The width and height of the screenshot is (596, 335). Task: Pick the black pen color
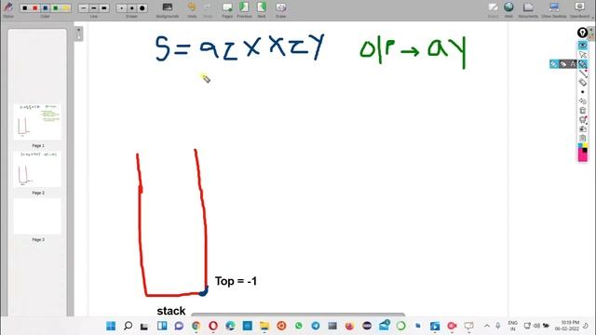tap(25, 8)
